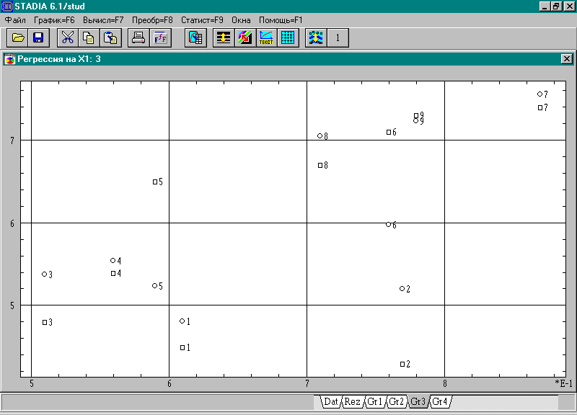Click the red arrows striped toolbar icon
This screenshot has height=415, width=577.
224,38
